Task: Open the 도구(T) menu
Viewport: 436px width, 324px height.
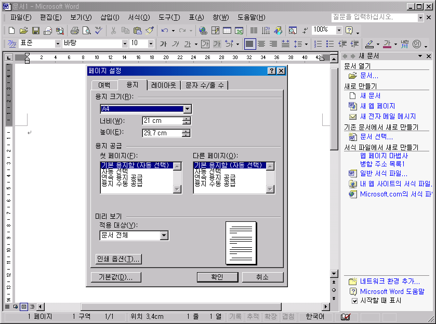Action: tap(169, 18)
